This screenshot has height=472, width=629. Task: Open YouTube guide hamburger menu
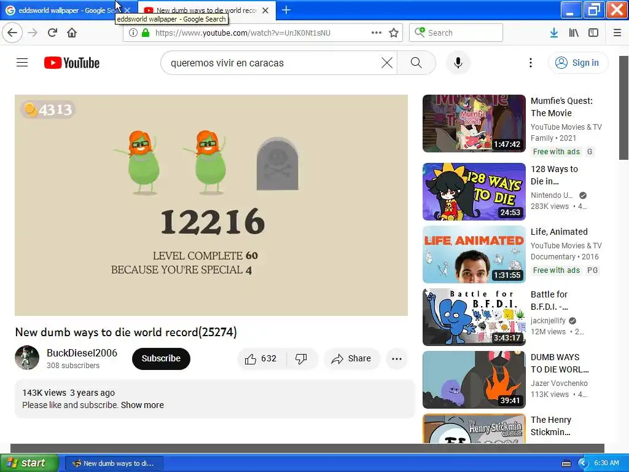pos(22,63)
